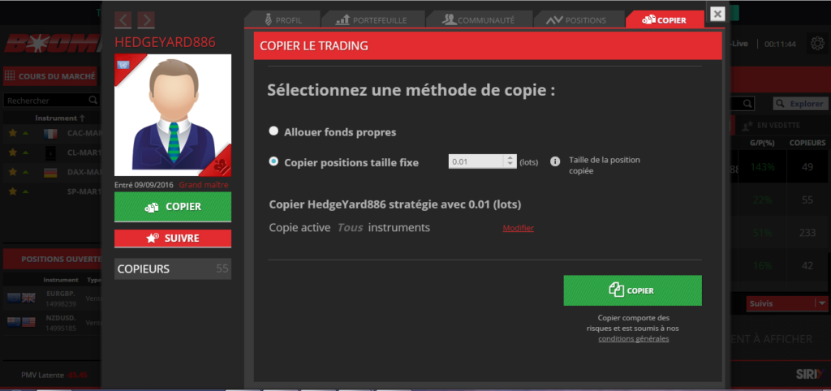Screen dimensions: 831x391
Task: Click the 0.01 lots input field
Action: [x=477, y=161]
